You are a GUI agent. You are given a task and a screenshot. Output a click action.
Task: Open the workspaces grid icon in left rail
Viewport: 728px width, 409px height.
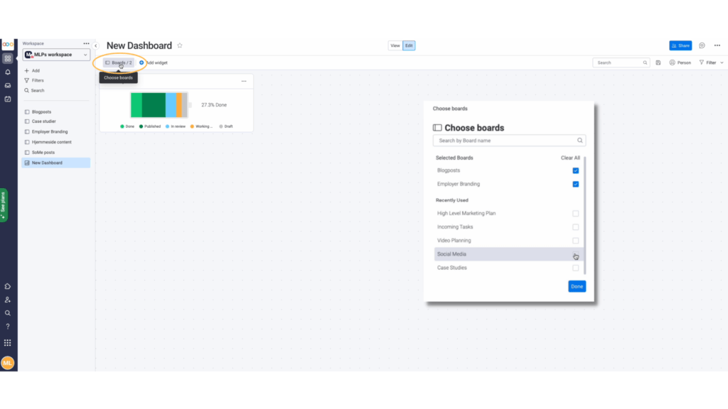pos(8,58)
